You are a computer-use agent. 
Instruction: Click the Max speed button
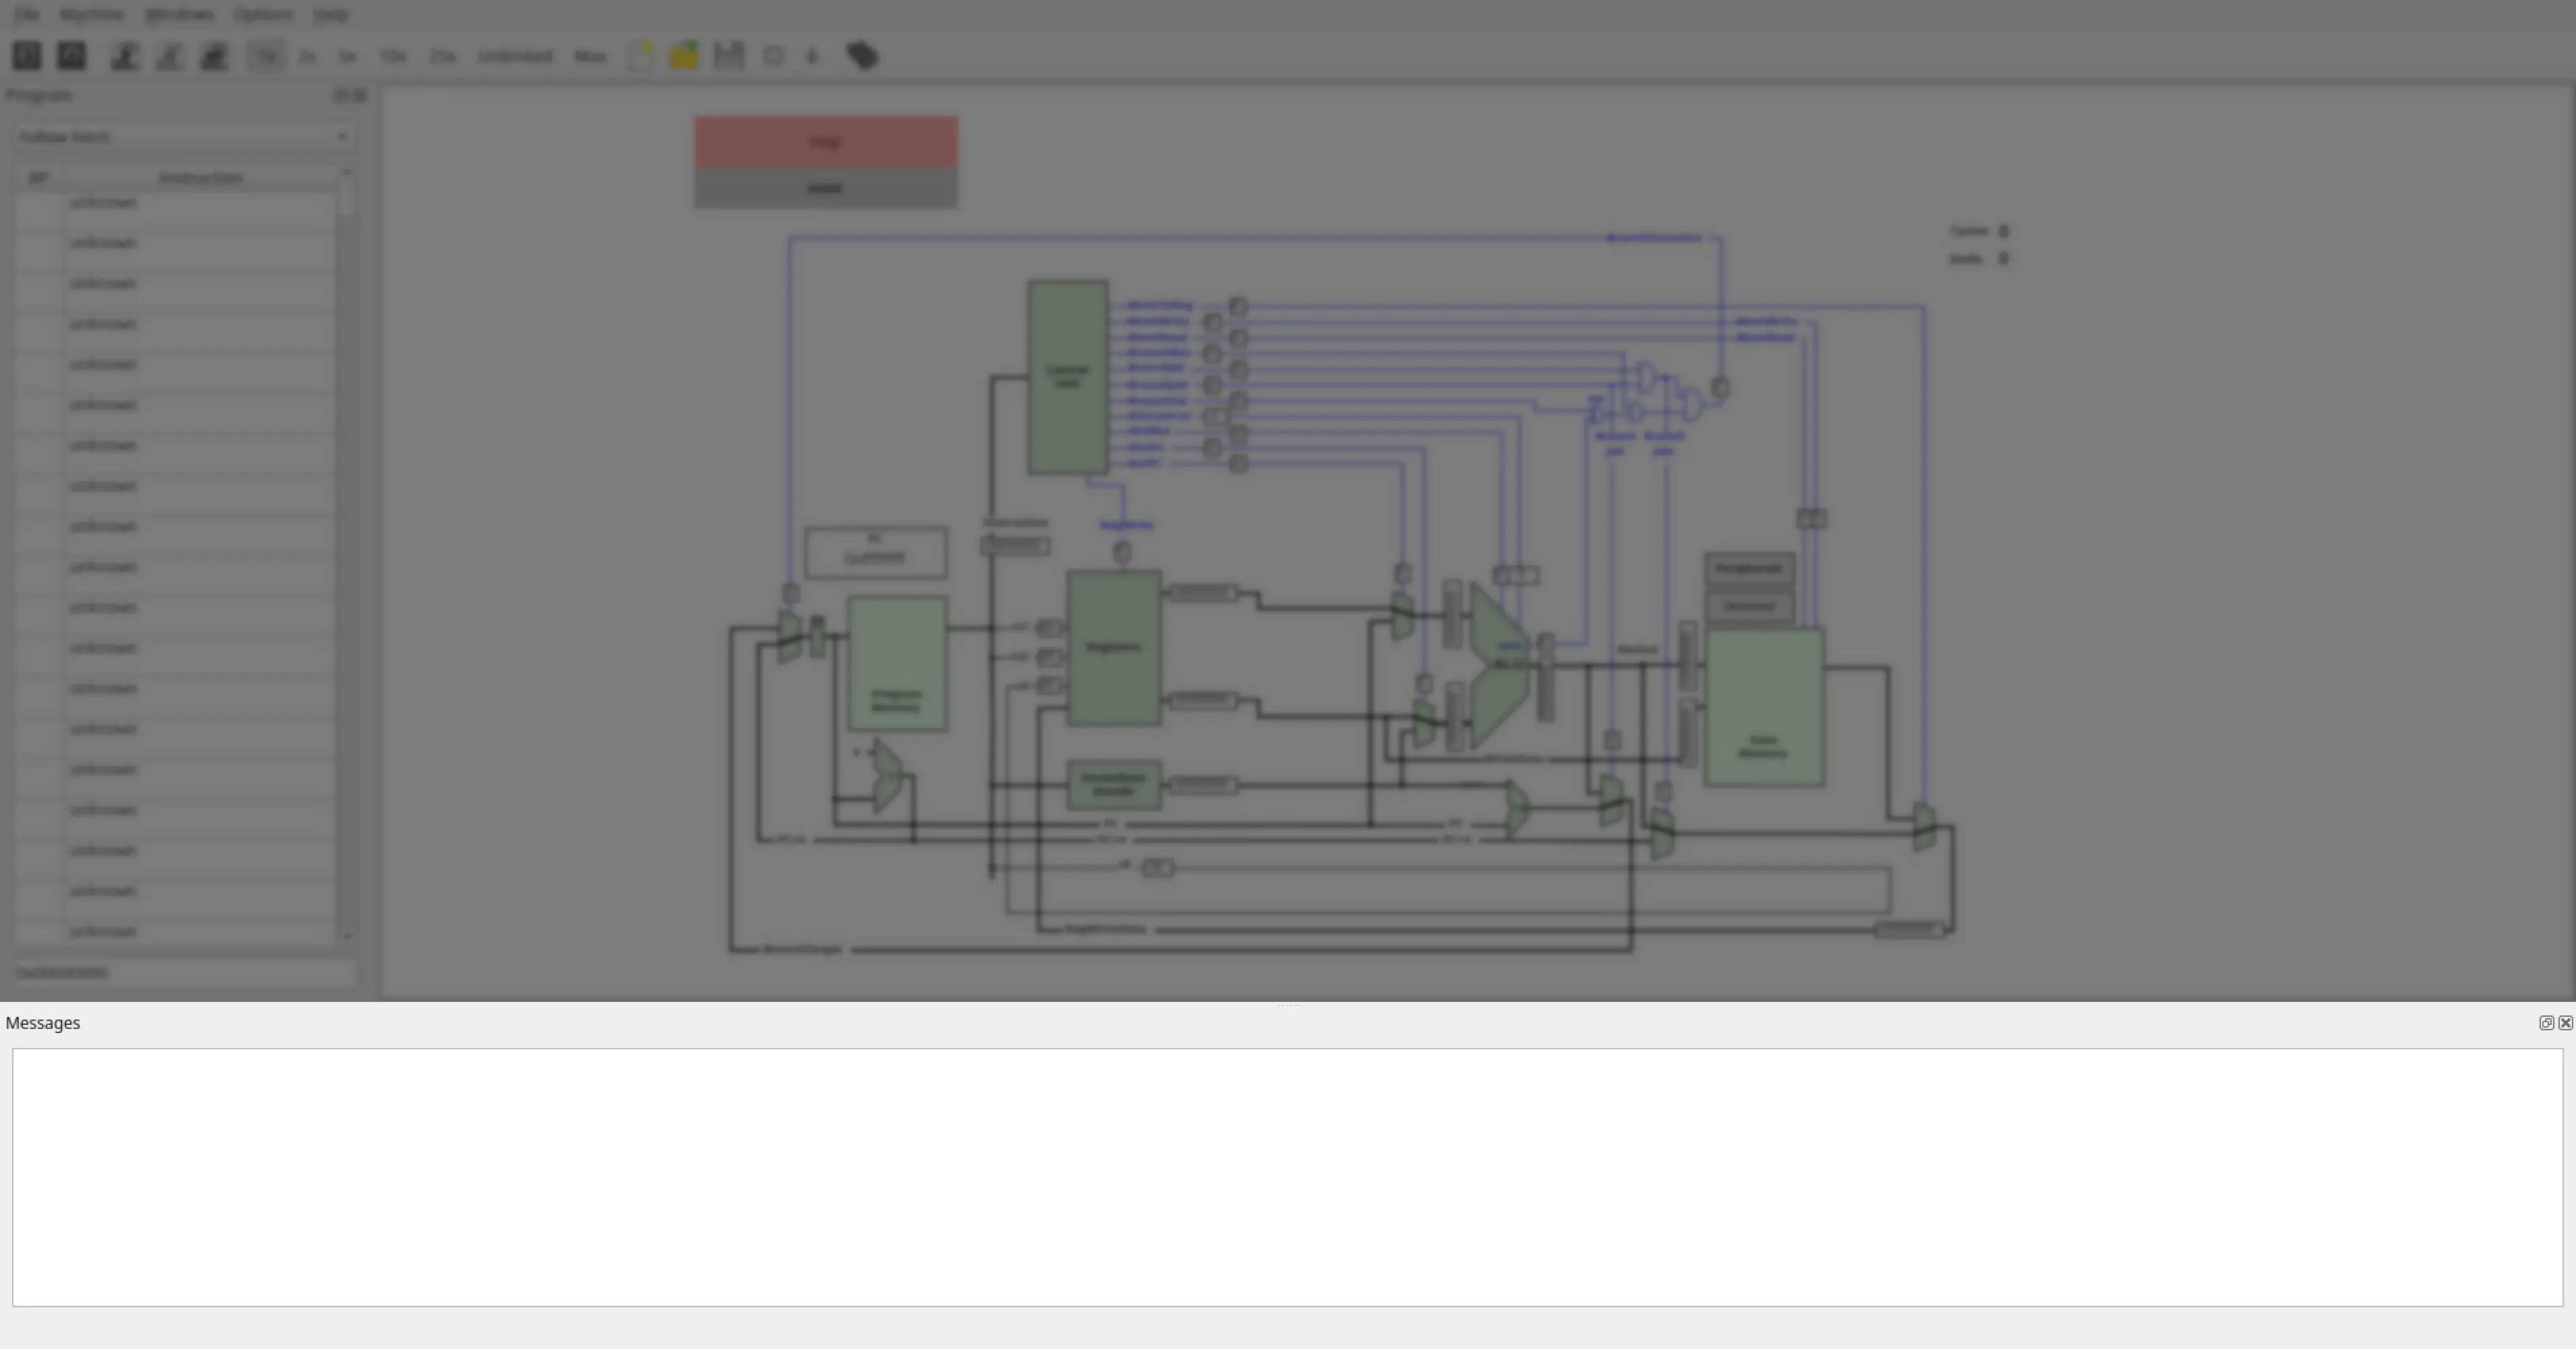(590, 56)
